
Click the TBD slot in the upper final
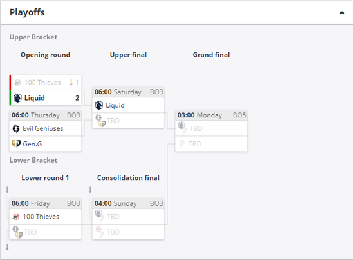(128, 121)
